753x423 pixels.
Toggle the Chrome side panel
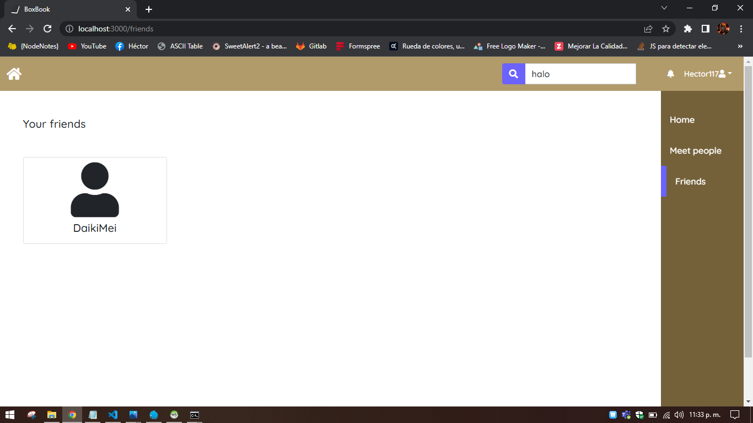click(705, 29)
